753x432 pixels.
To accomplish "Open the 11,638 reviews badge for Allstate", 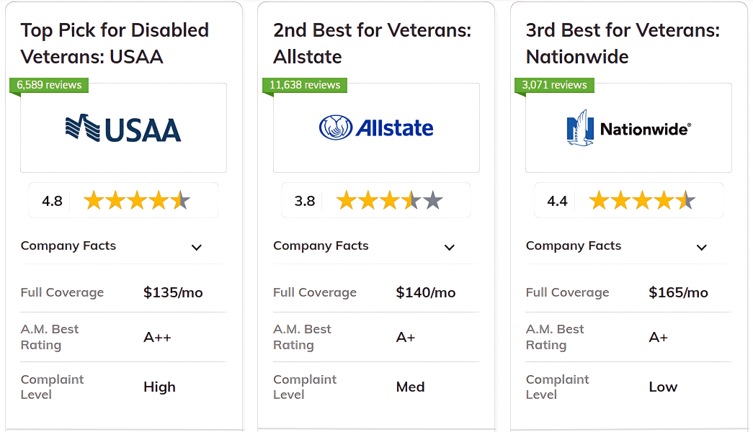I will (x=303, y=85).
